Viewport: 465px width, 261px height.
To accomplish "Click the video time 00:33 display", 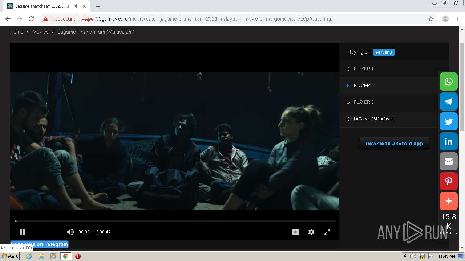I will click(x=84, y=232).
